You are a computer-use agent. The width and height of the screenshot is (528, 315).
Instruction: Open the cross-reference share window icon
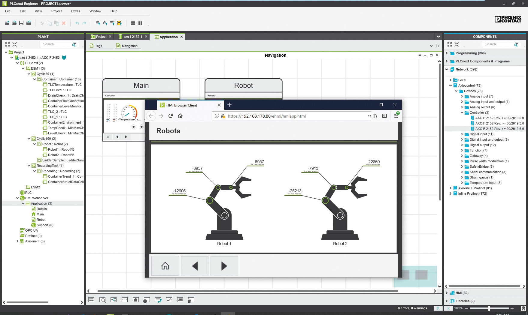click(114, 300)
